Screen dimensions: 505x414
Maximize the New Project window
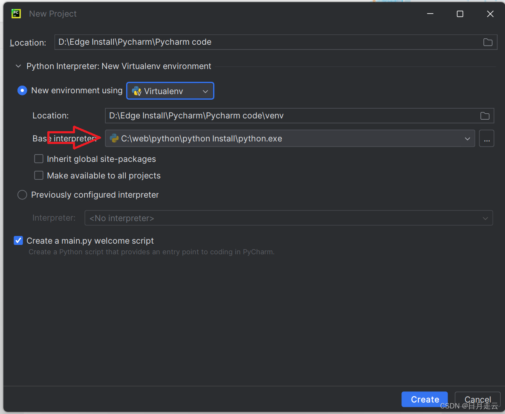pos(460,14)
